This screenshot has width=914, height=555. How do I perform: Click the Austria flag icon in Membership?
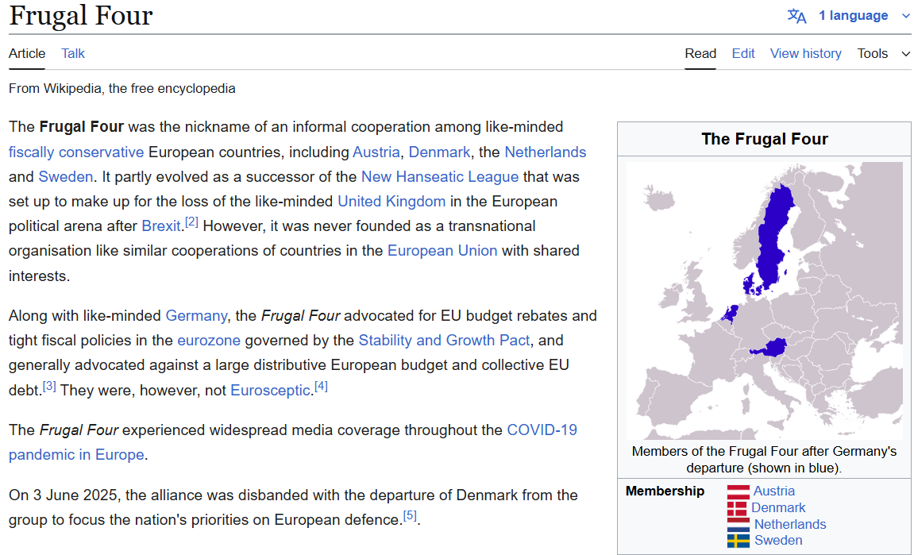pyautogui.click(x=738, y=491)
